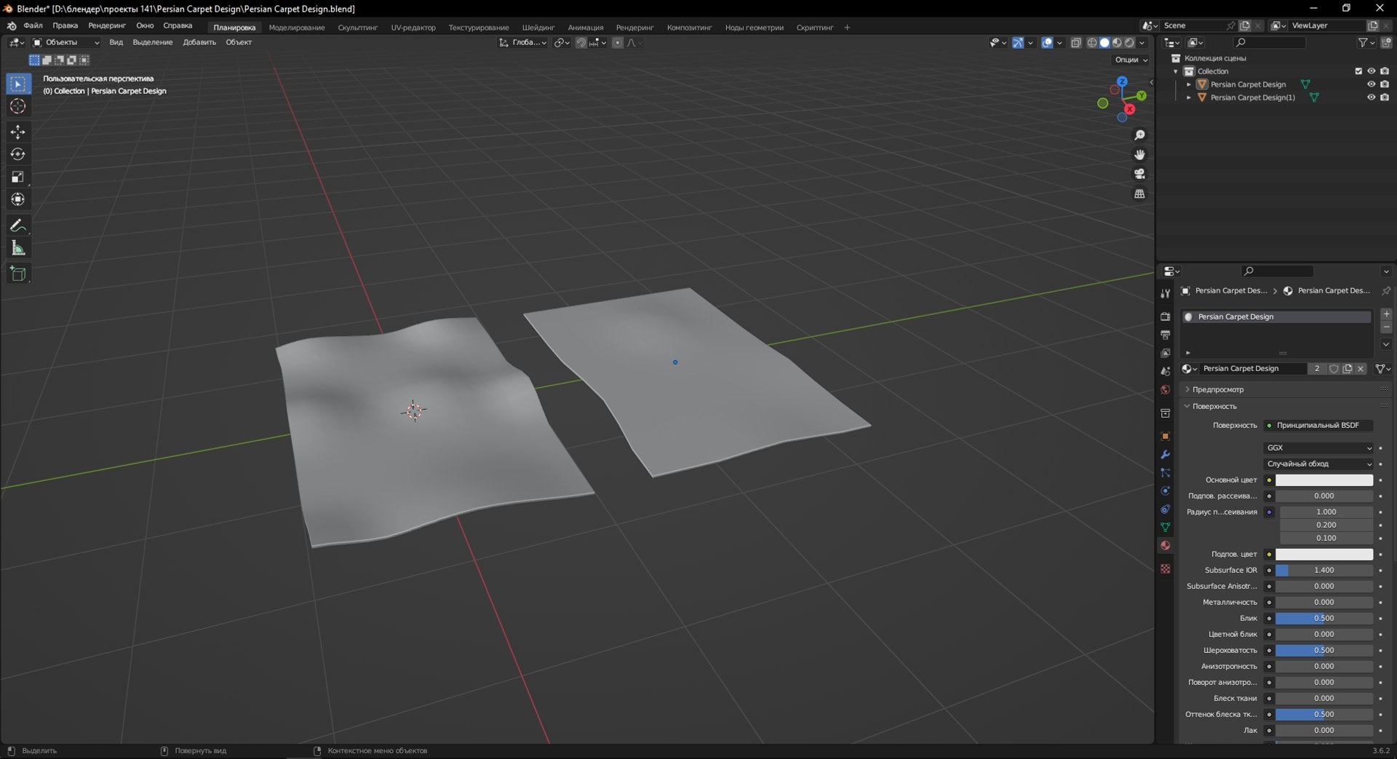The height and width of the screenshot is (759, 1397).
Task: Toggle proportional editing in header
Action: point(618,43)
